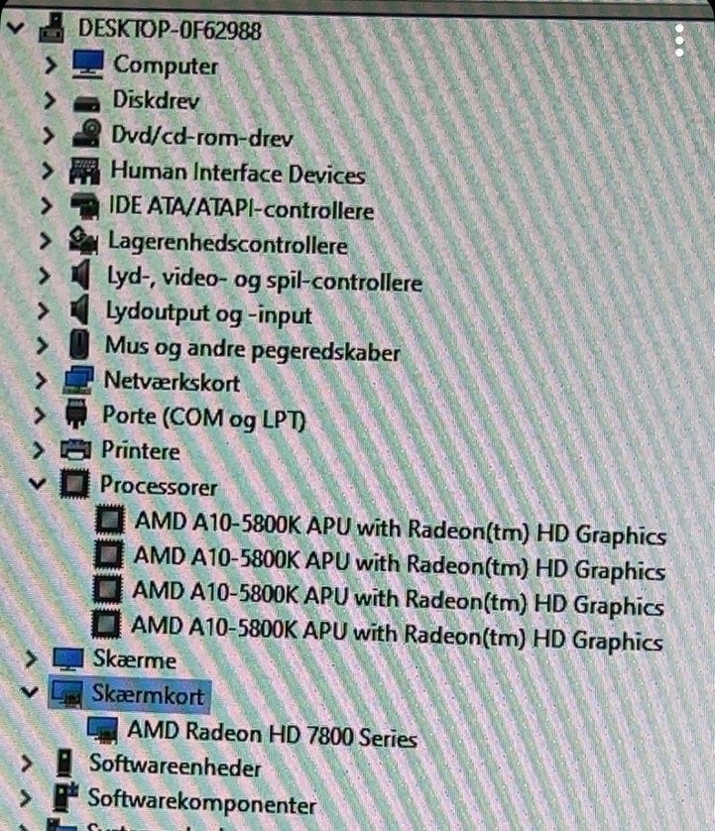Expand Human Interface Devices chevron
The height and width of the screenshot is (831, 715).
tap(48, 171)
